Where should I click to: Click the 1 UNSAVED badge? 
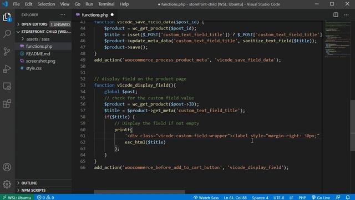[60, 24]
